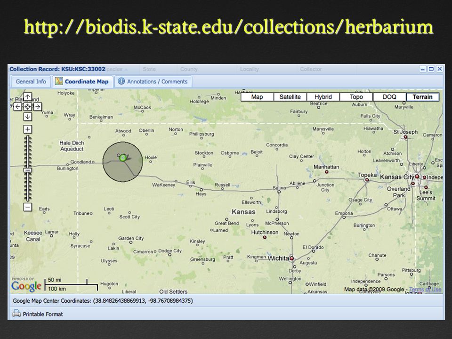Click the center/recenter map control

tap(28, 107)
